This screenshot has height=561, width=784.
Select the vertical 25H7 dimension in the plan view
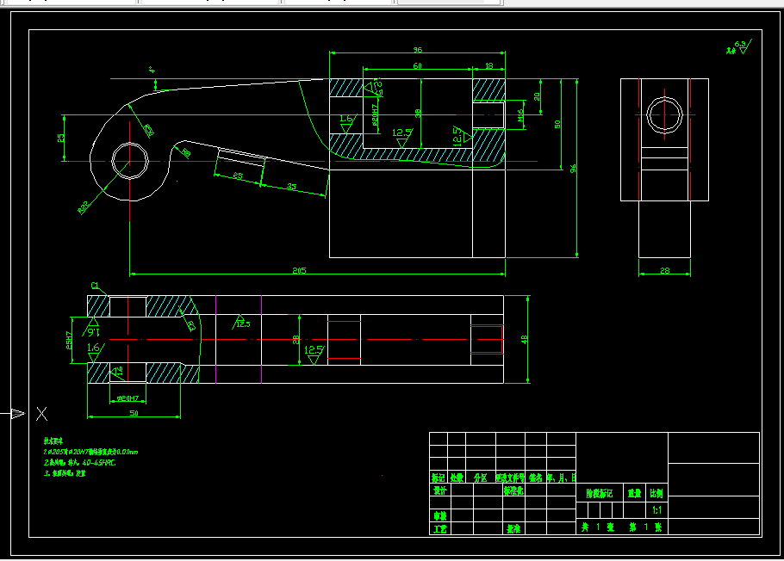point(69,340)
